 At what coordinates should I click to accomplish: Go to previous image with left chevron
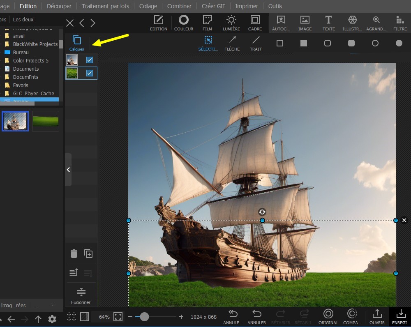tap(81, 23)
